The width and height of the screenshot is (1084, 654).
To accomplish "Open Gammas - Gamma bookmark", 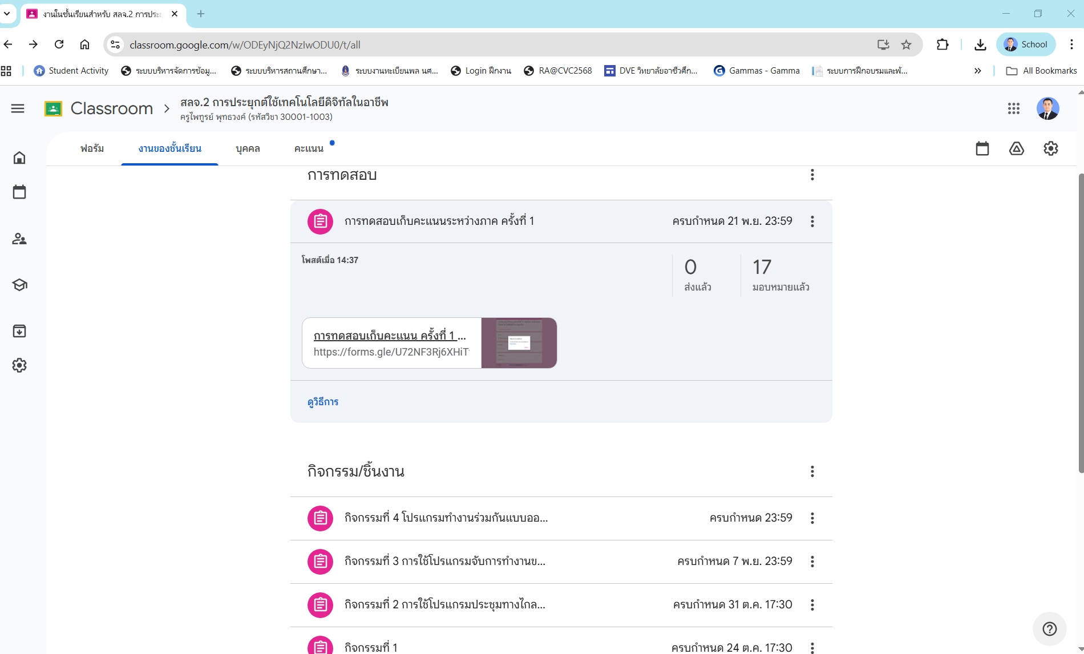I will tap(757, 71).
